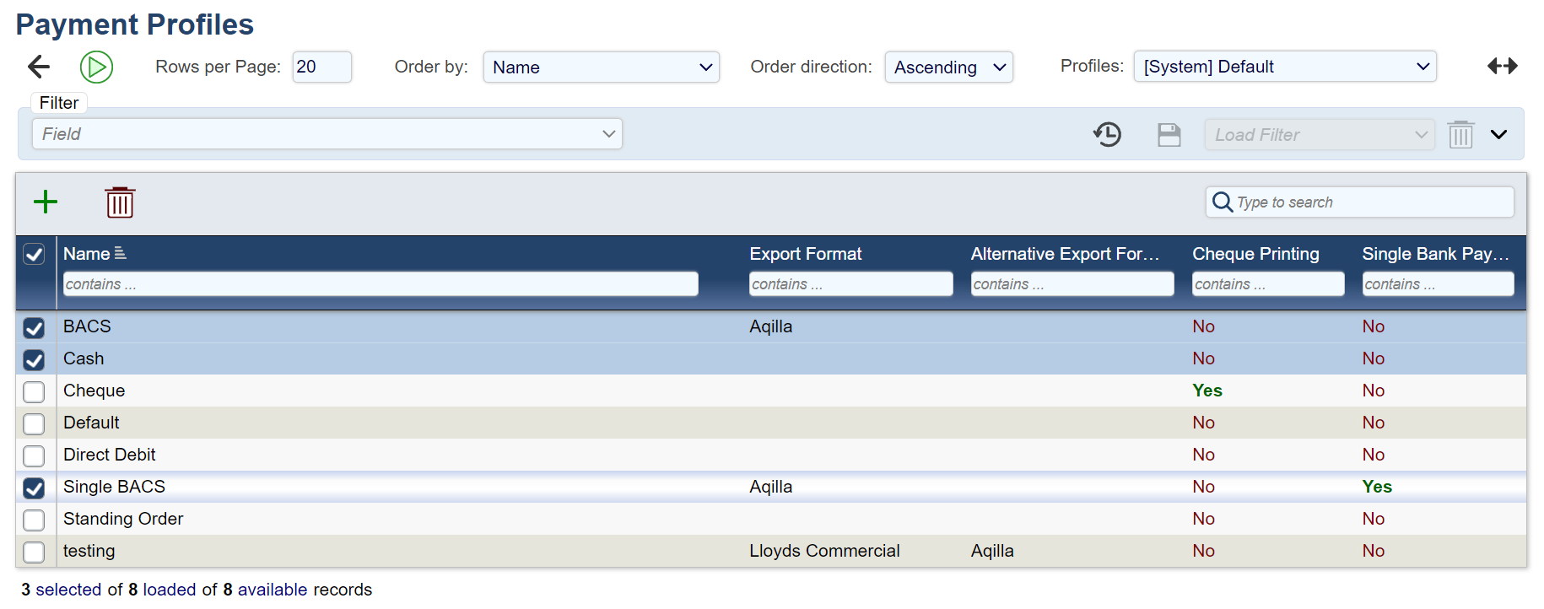Open the Profiles dropdown
Viewport: 1544px width, 609px height.
[x=1284, y=67]
